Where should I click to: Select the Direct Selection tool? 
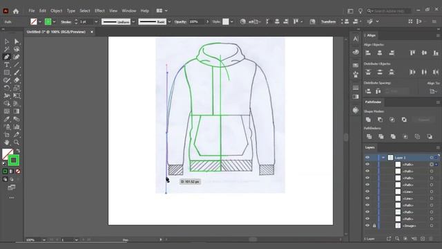coord(17,41)
